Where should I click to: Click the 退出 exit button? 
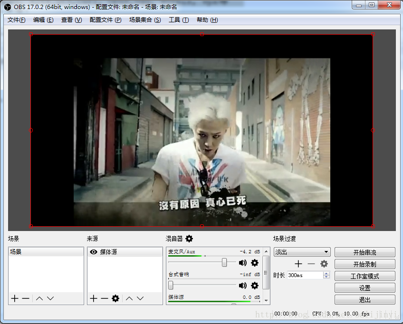pos(365,300)
